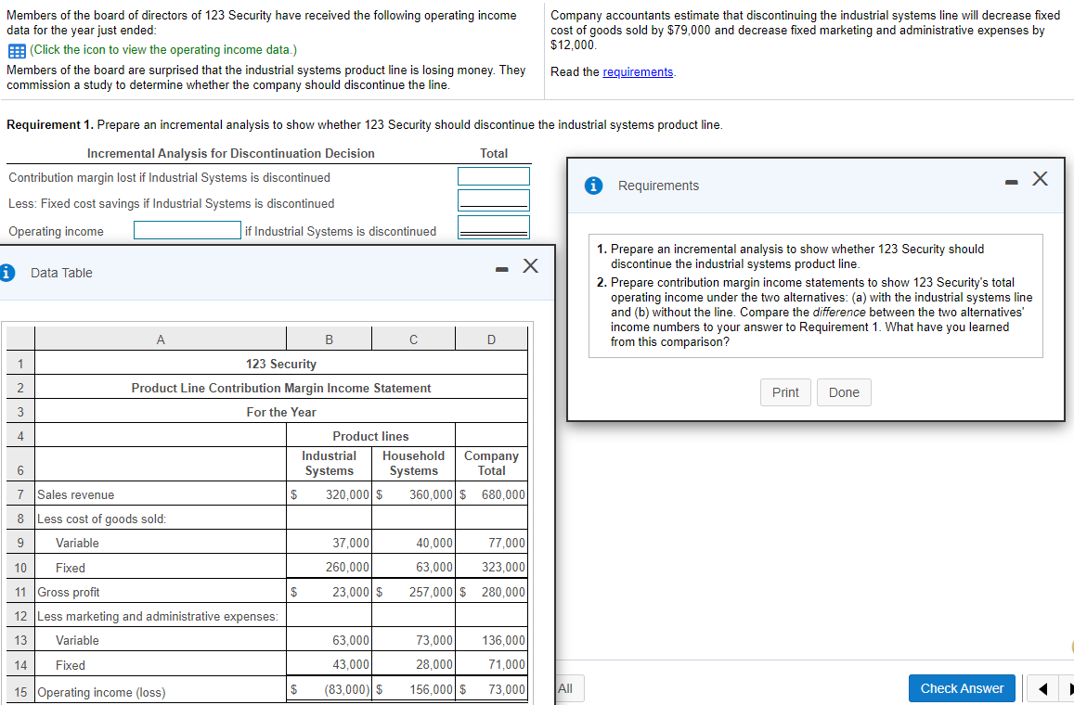Click Industrial fixed marketing expense 43,000
Screen dimensions: 1074x705
pos(351,664)
